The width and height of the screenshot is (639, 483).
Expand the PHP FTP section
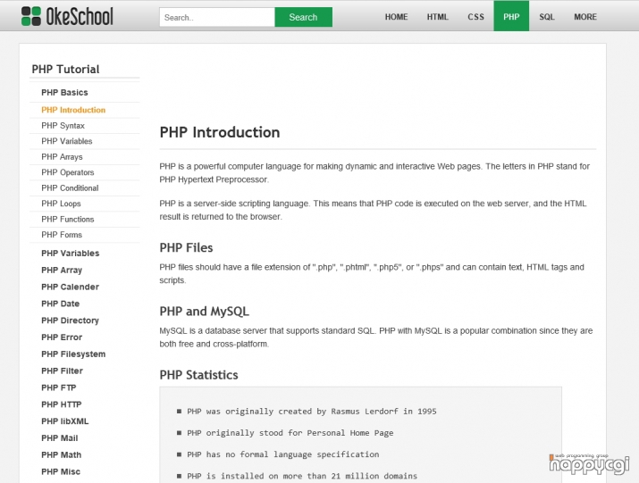pyautogui.click(x=59, y=387)
